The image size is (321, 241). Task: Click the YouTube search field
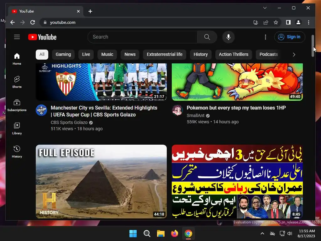(x=142, y=37)
